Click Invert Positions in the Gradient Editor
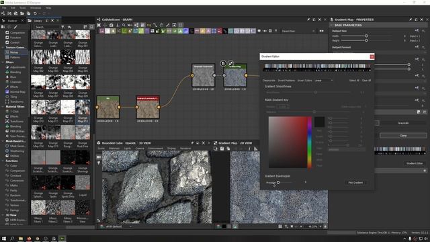430x242 pixels. pyautogui.click(x=286, y=81)
